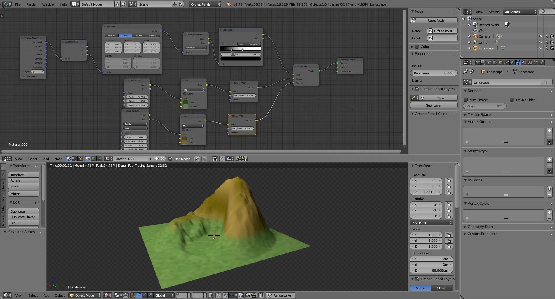
Task: Choose object shader type cube icon
Action: 88,159
